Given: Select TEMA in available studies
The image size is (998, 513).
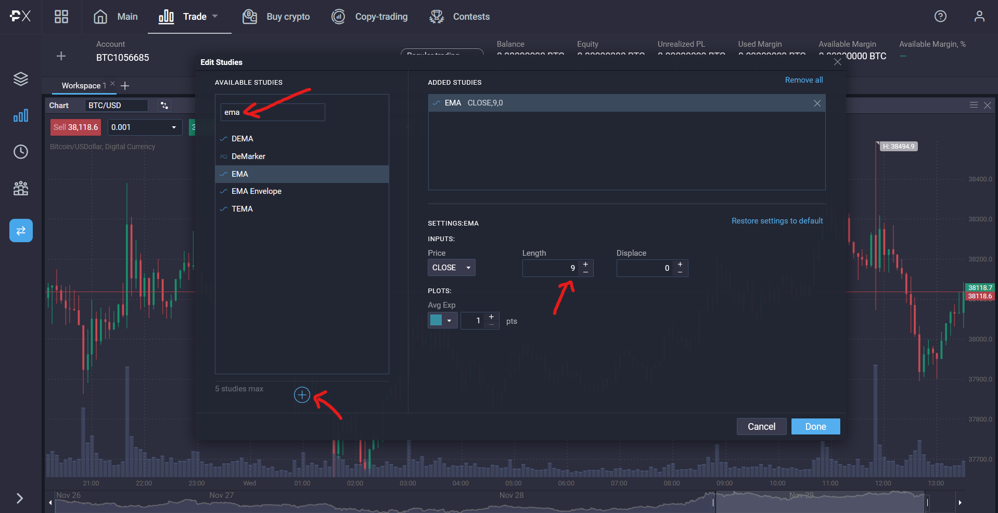Looking at the screenshot, I should [302, 209].
